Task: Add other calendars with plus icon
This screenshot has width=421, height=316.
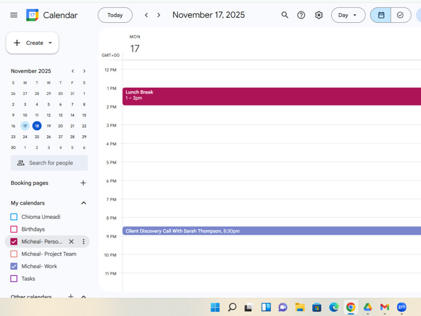Action: pos(71,296)
